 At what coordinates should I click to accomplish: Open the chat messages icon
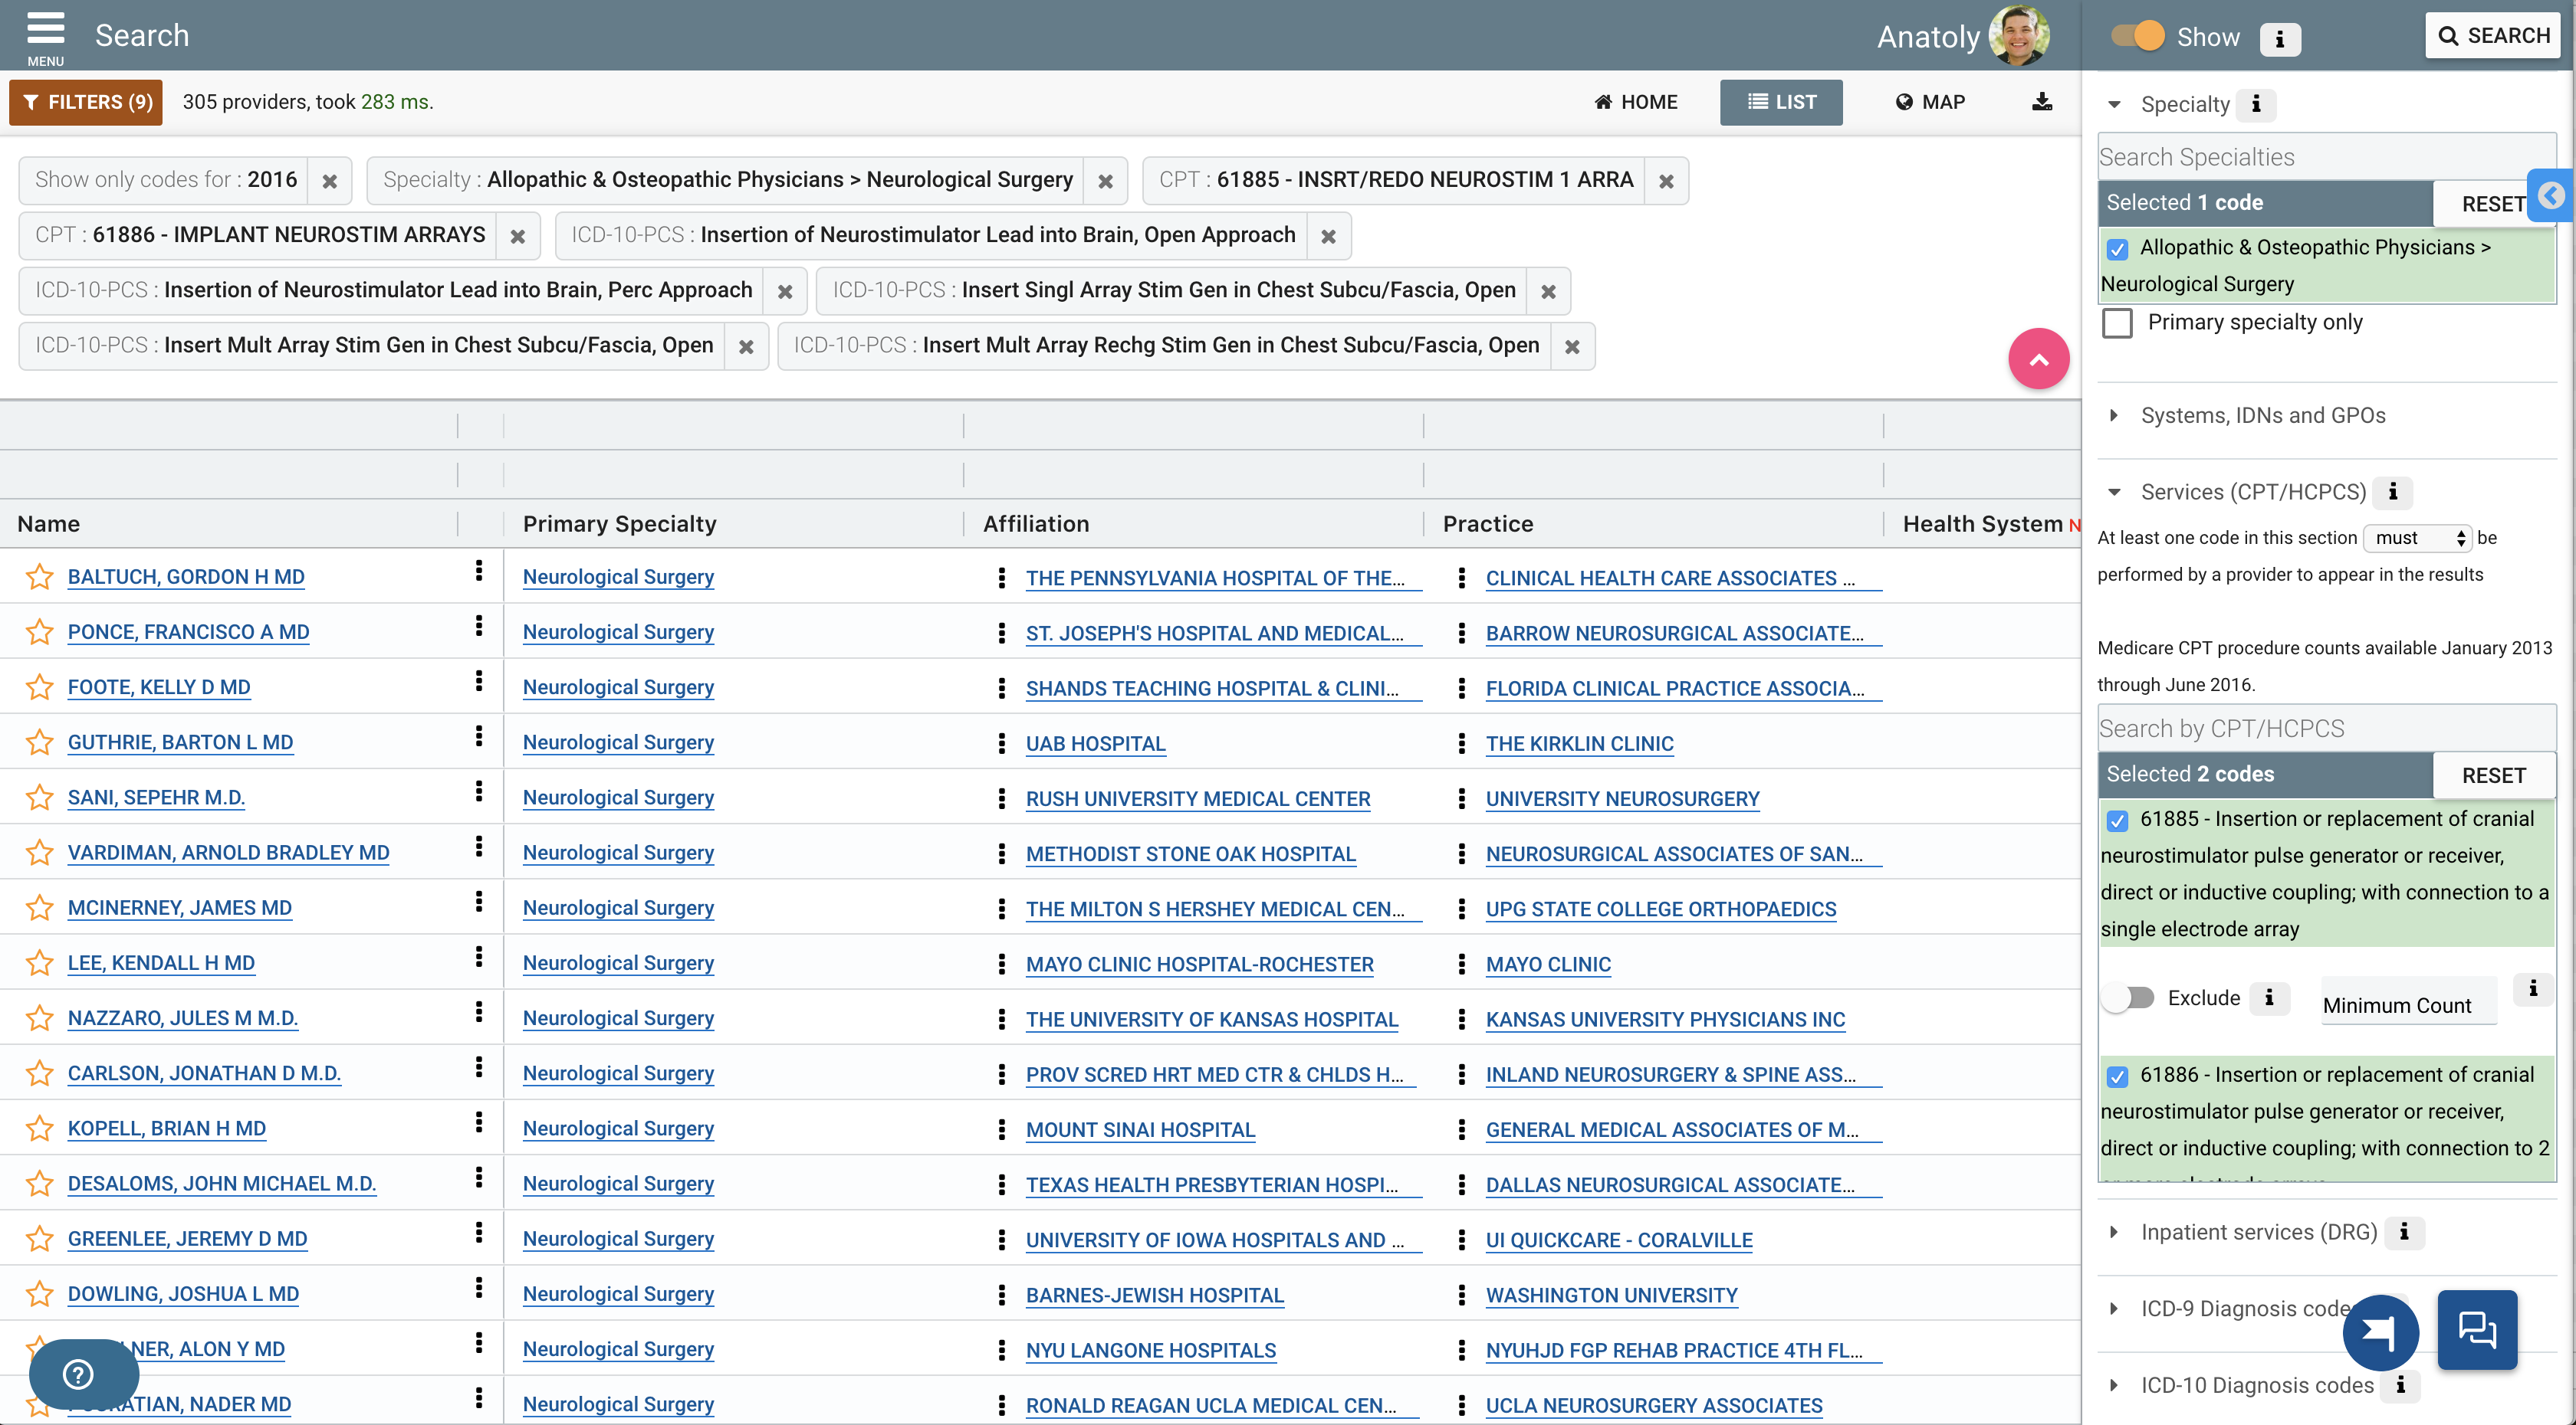point(2476,1329)
